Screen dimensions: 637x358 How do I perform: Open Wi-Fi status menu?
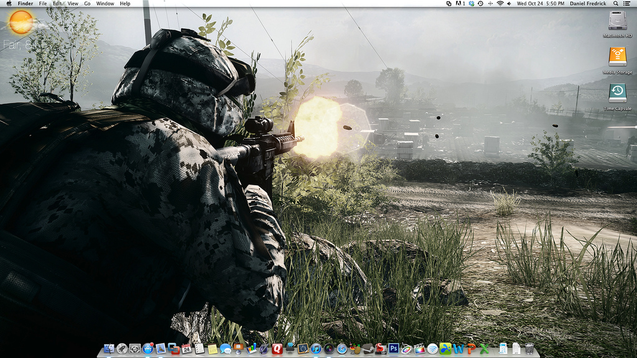pyautogui.click(x=500, y=3)
